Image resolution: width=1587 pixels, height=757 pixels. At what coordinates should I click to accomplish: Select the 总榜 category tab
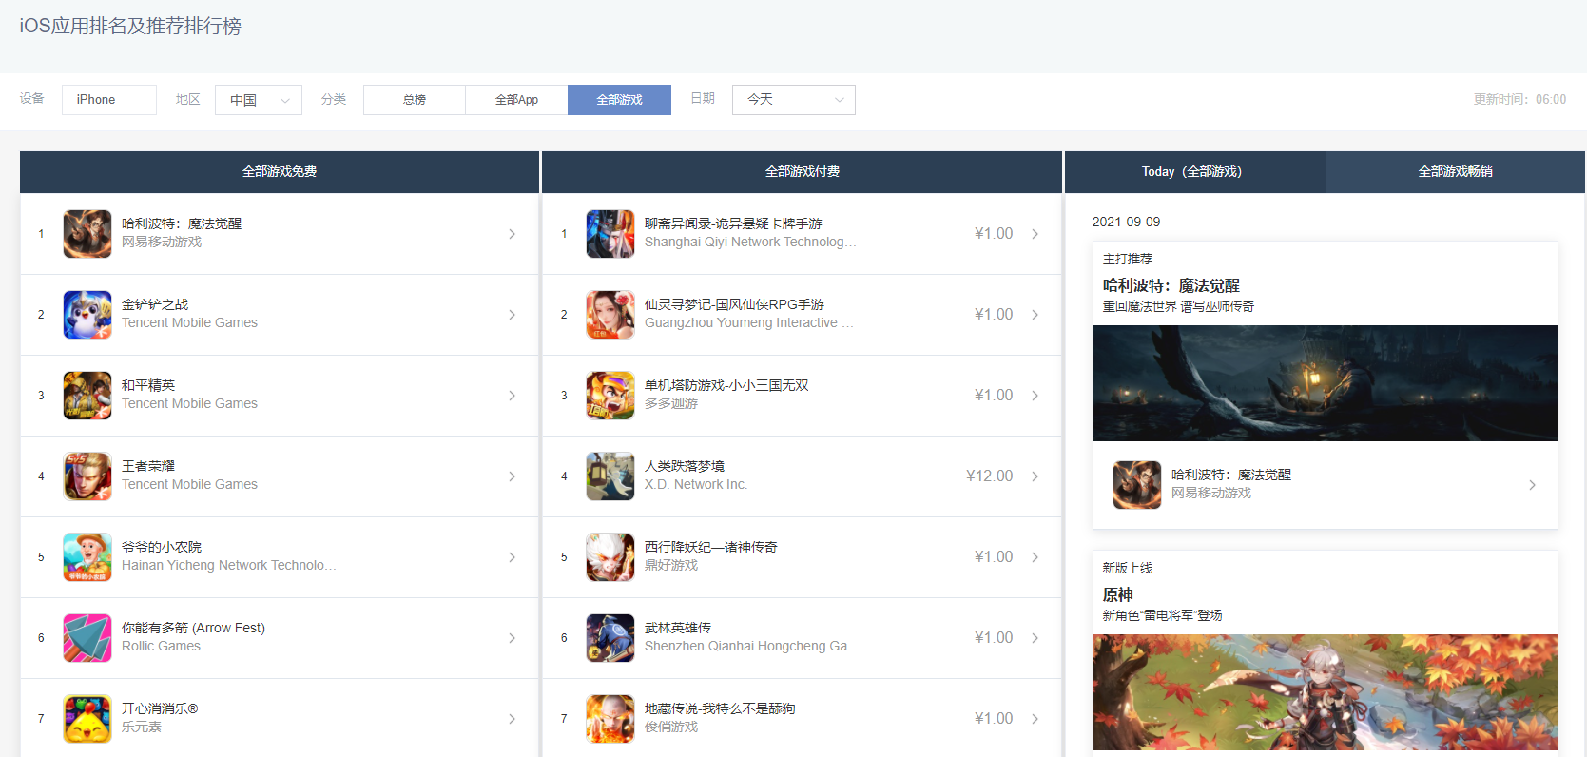(x=415, y=100)
